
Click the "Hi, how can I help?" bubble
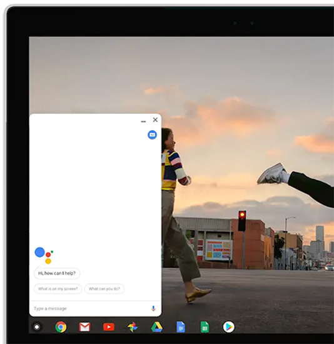pyautogui.click(x=57, y=273)
